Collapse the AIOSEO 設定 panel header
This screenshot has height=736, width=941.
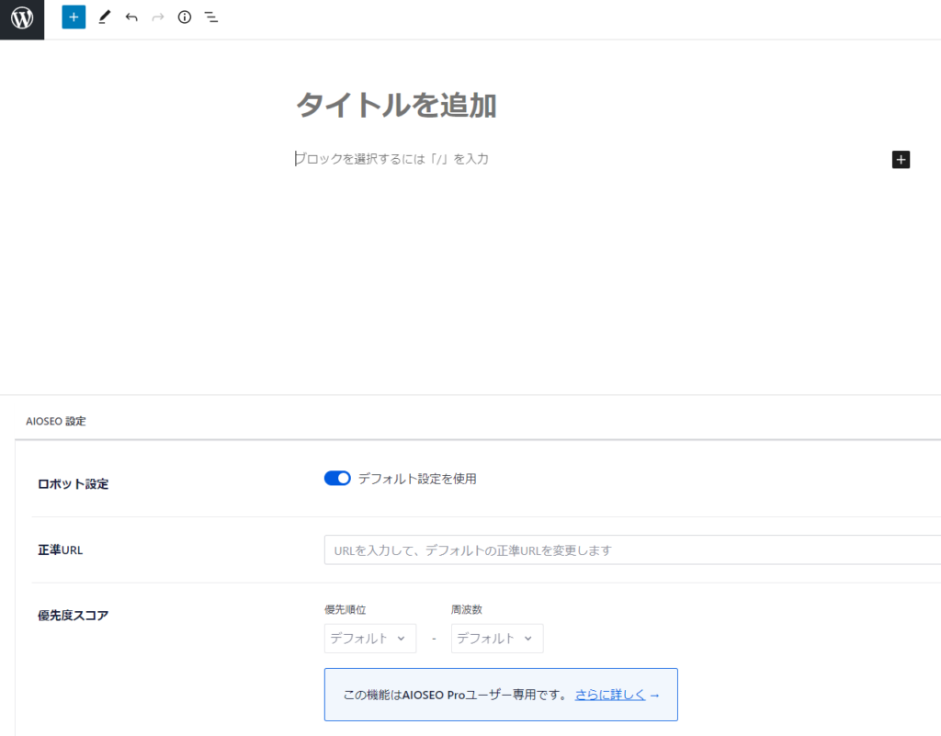[56, 422]
